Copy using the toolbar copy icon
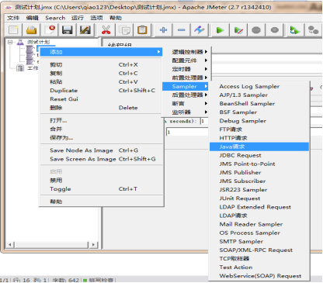The image size is (323, 283). [124, 30]
